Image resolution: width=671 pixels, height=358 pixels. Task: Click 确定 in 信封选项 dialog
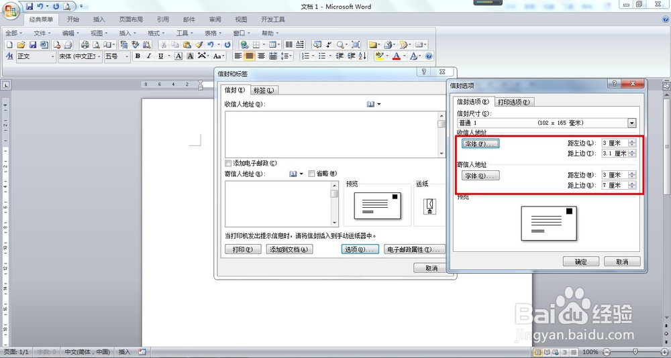coord(580,261)
